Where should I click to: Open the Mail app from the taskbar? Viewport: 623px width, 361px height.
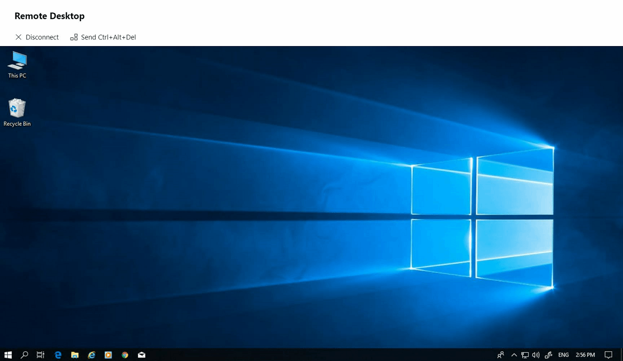(141, 355)
